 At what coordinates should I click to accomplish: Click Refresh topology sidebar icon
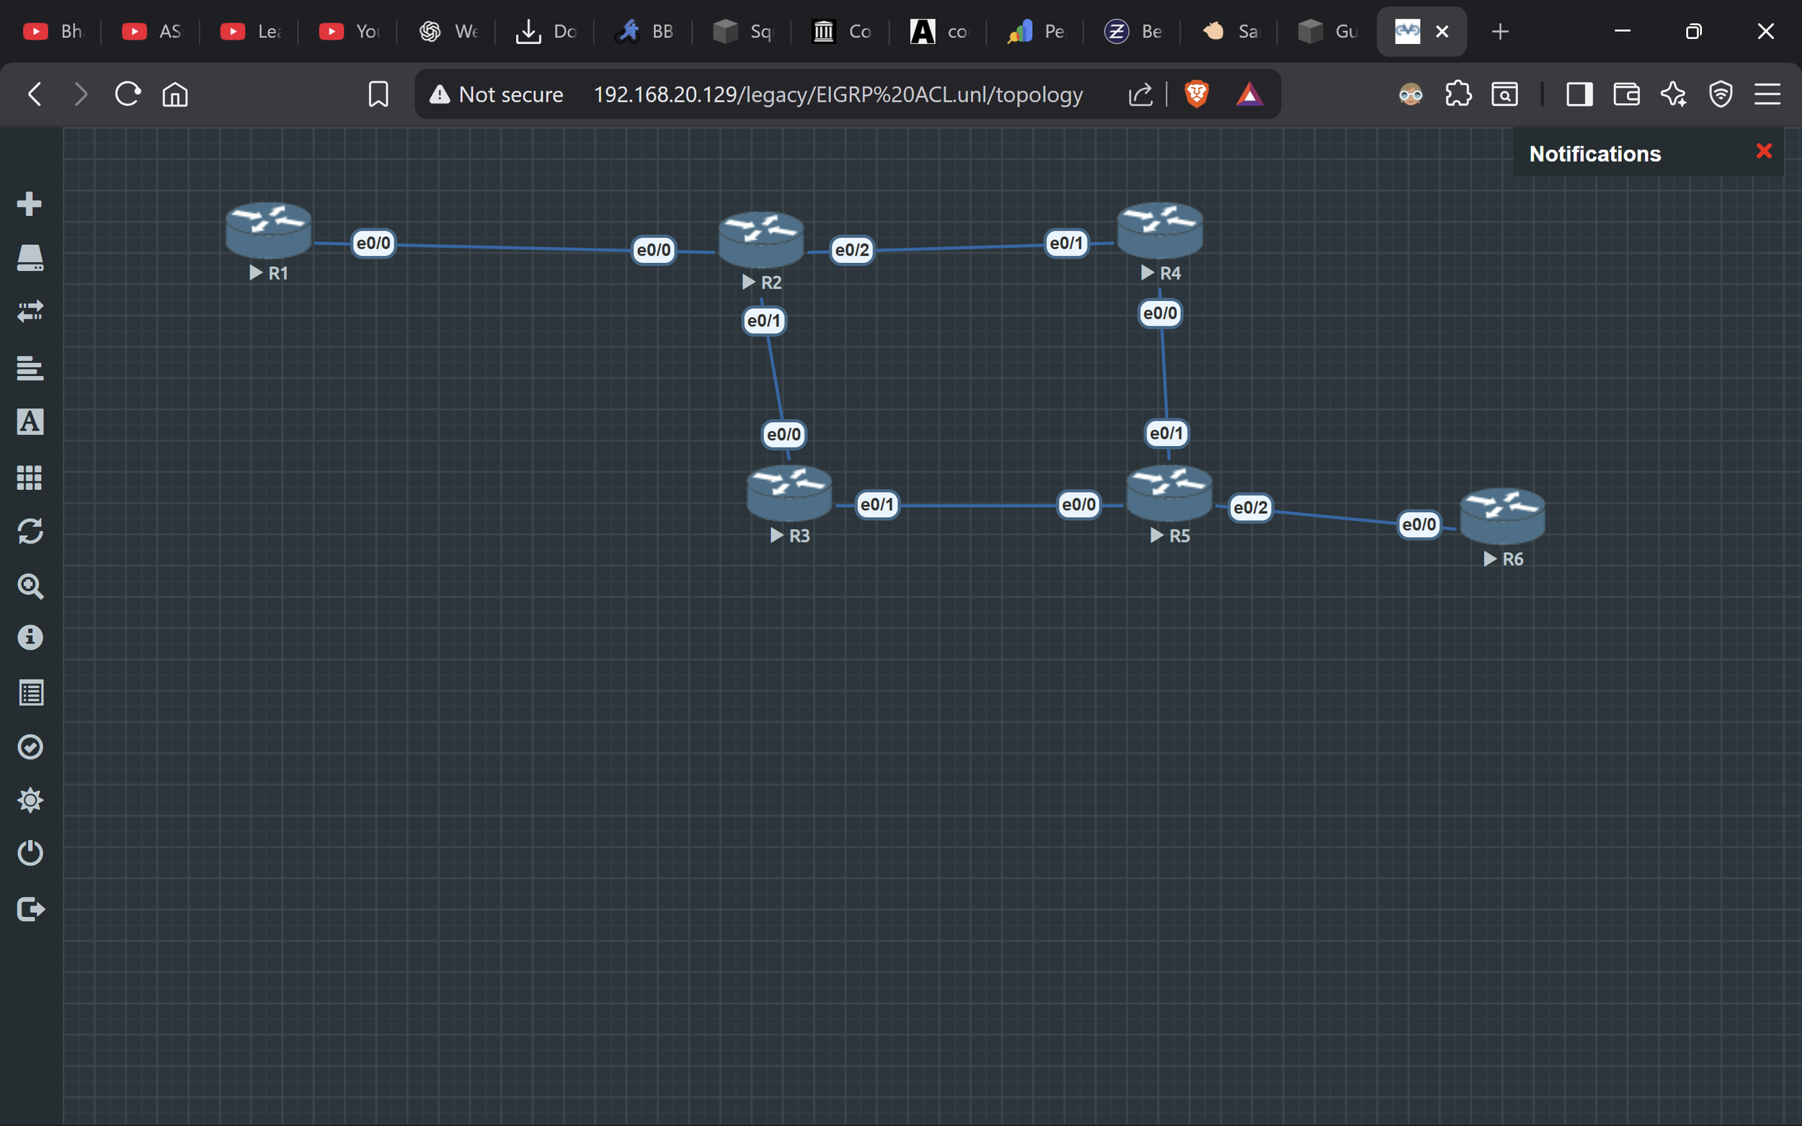pyautogui.click(x=30, y=532)
